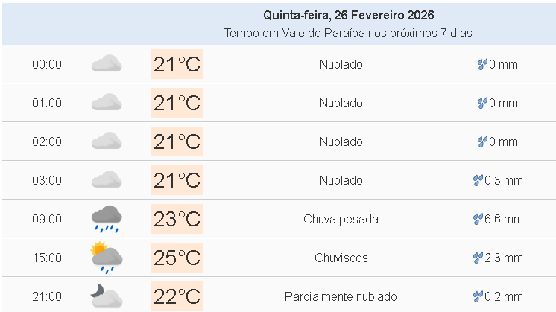Image resolution: width=556 pixels, height=312 pixels.
Task: Click the 15:00 time label
Action: coord(47,258)
